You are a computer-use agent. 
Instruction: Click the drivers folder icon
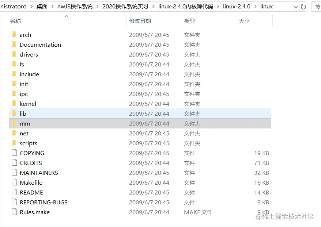click(14, 54)
